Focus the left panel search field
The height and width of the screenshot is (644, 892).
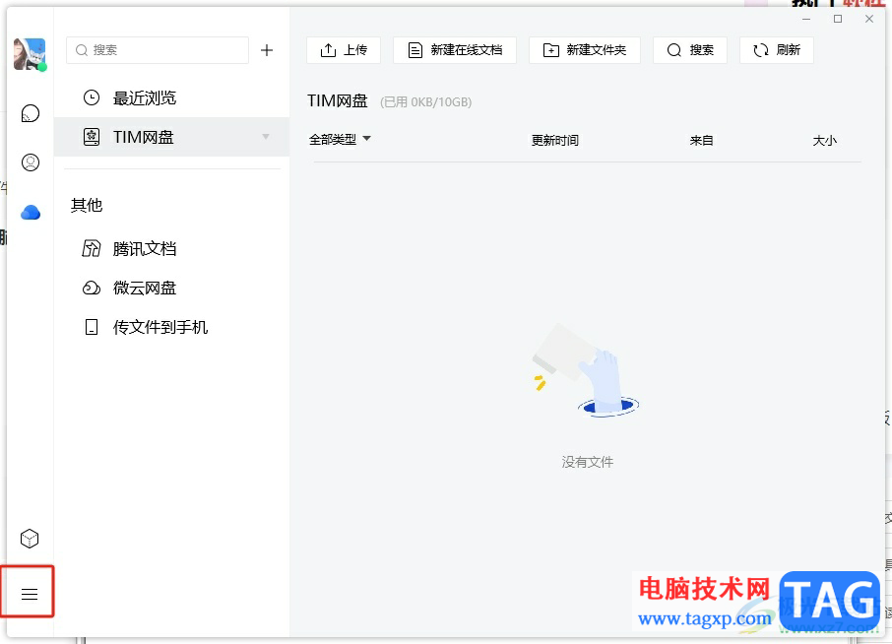pos(158,50)
